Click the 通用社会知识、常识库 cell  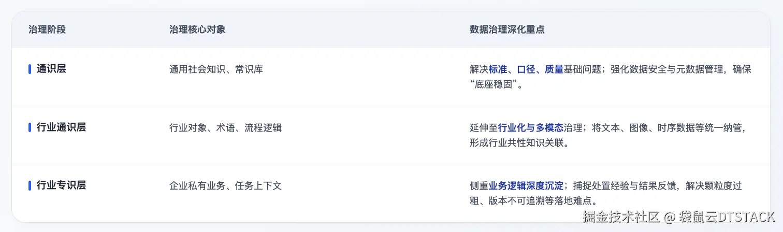216,69
